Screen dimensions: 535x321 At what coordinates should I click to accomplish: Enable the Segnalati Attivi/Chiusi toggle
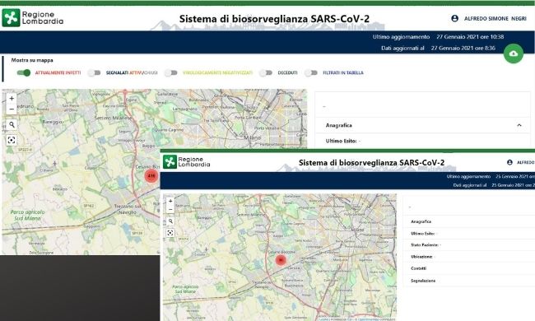(95, 72)
